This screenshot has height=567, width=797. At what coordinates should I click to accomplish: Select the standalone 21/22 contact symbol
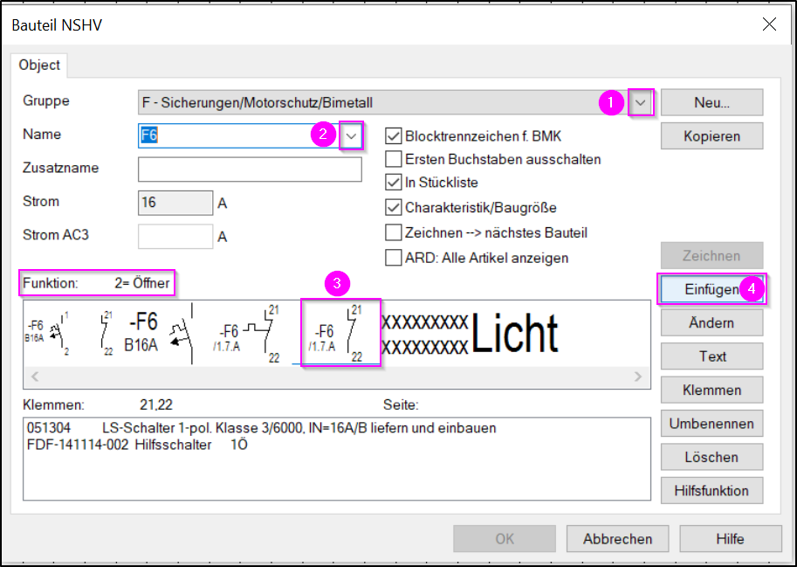(106, 333)
